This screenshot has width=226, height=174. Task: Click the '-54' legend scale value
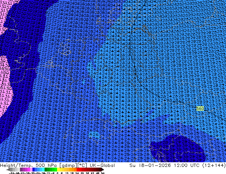point(12,173)
